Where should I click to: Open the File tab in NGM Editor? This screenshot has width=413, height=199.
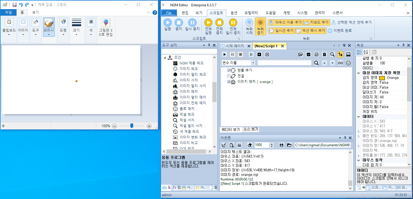(x=169, y=13)
